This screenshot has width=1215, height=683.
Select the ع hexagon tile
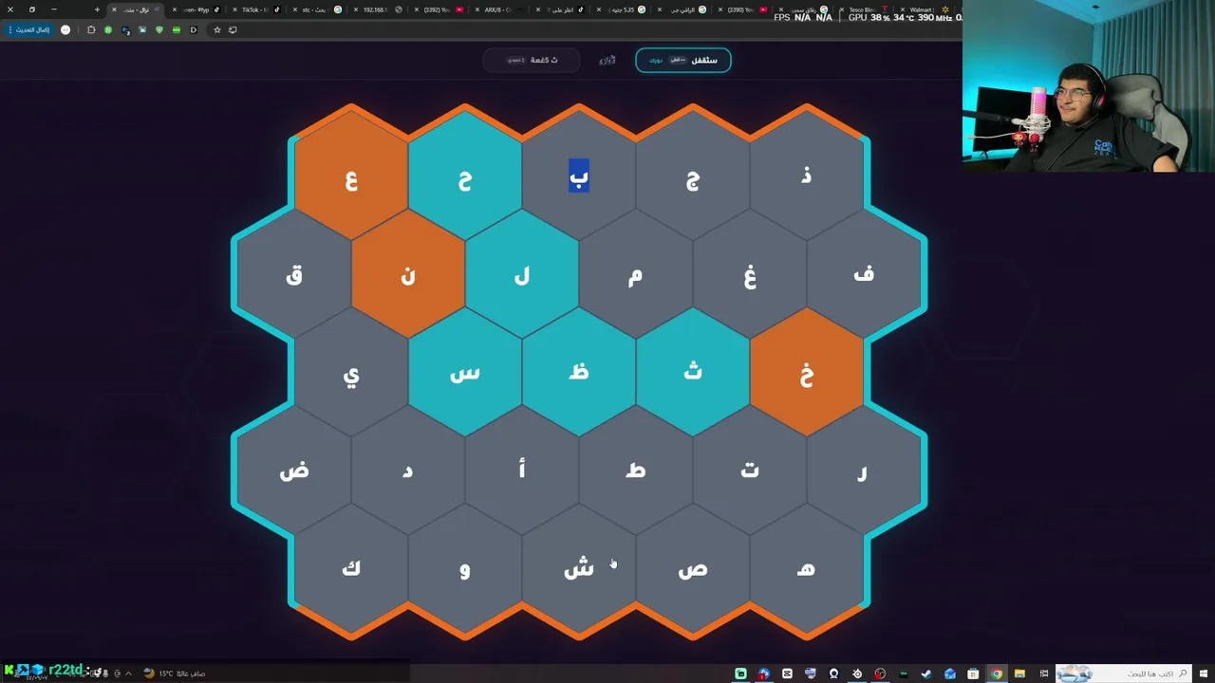pos(351,177)
